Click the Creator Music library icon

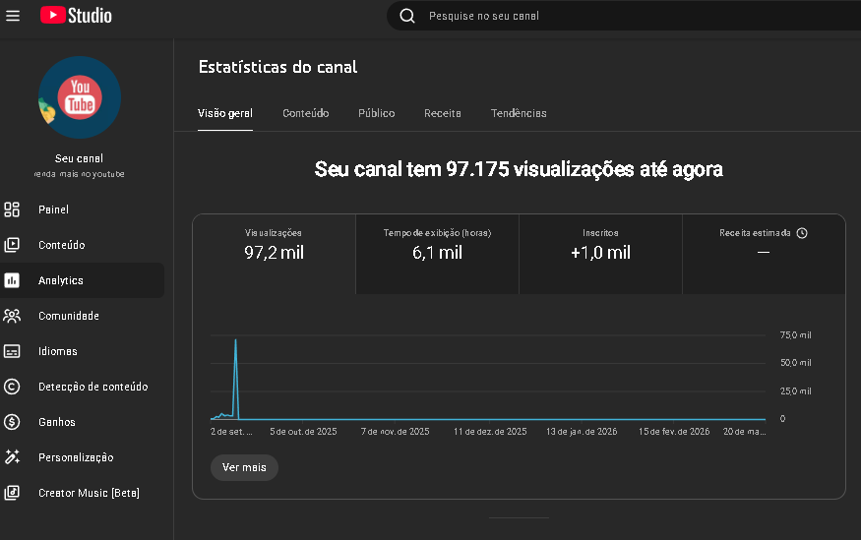[x=12, y=493]
